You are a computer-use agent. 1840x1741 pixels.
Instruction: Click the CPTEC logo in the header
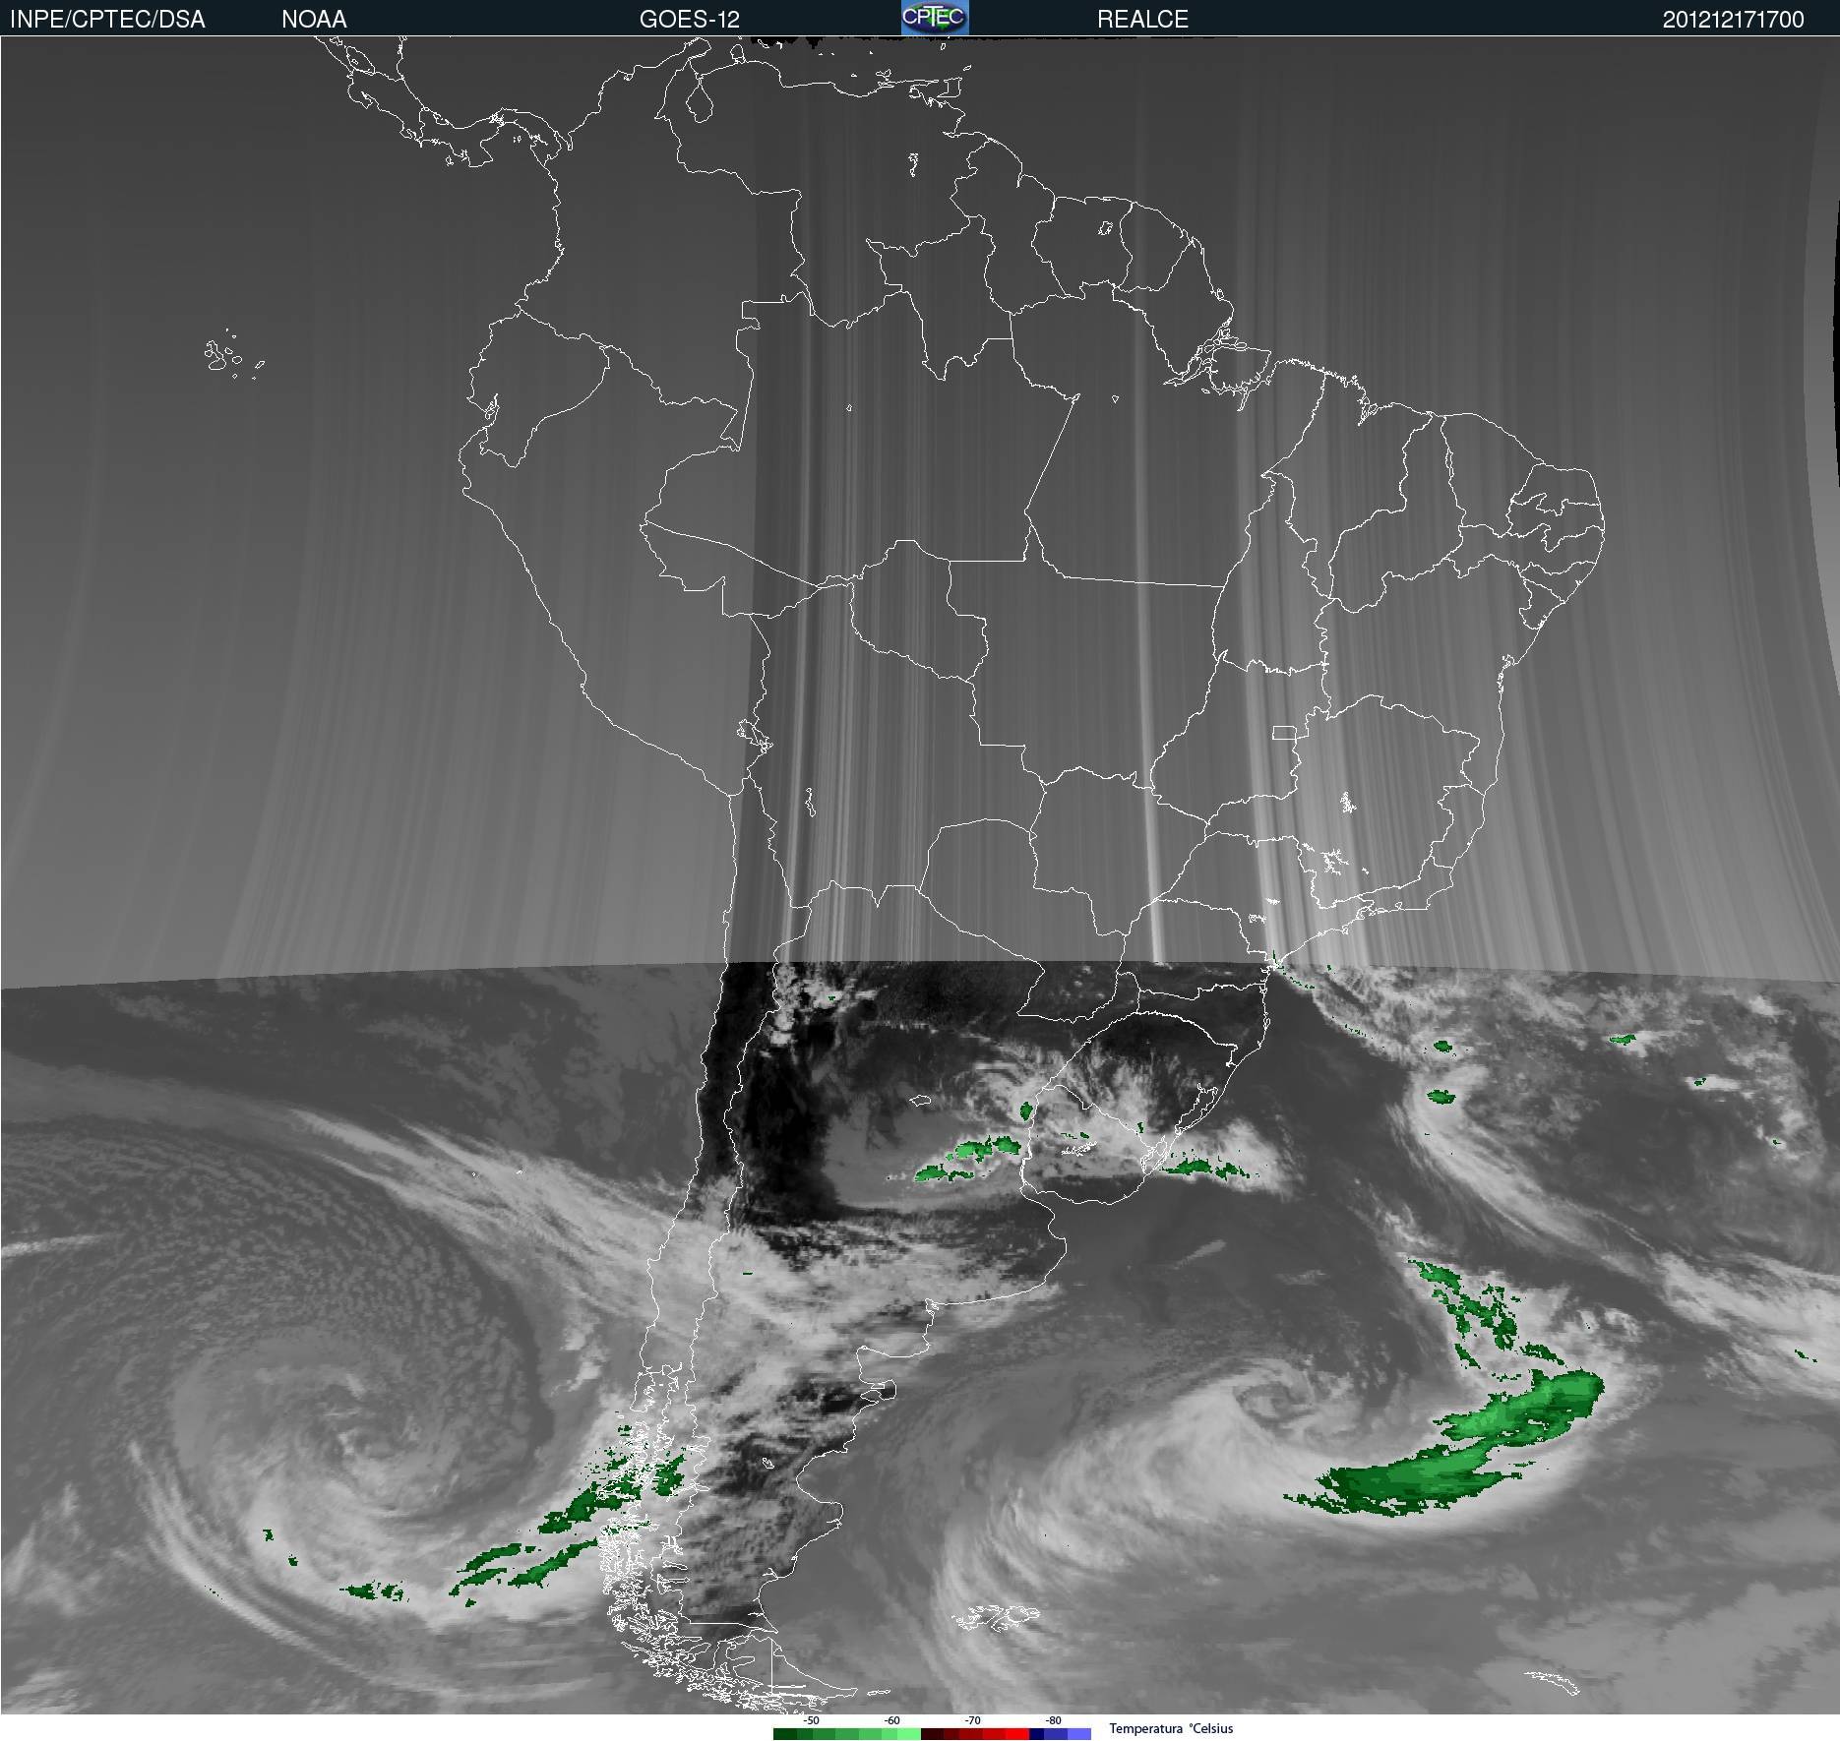coord(935,18)
